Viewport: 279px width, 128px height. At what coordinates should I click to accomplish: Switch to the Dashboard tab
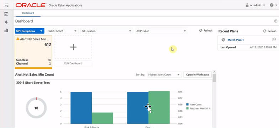tap(28, 13)
